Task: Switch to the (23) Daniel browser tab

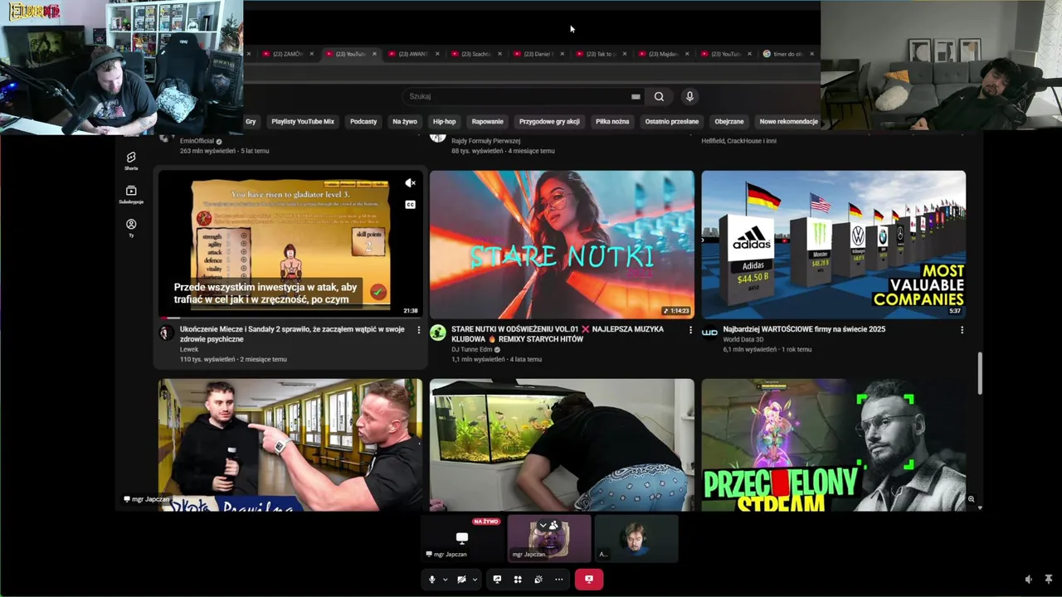Action: tap(538, 54)
